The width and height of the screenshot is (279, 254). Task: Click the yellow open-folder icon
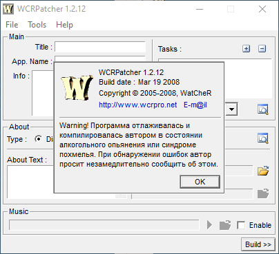(x=263, y=171)
